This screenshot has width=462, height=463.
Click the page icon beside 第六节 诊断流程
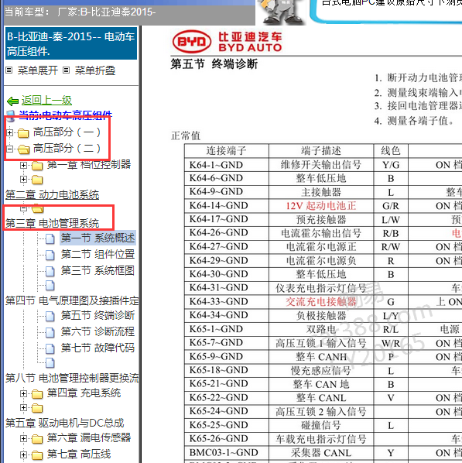point(50,332)
